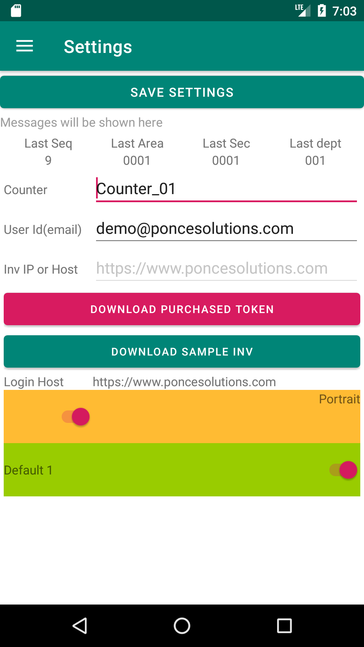Tap the battery charging icon
This screenshot has width=364, height=647.
pos(322,11)
